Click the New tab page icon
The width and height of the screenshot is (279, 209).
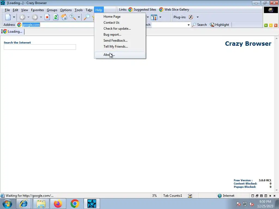point(8,17)
